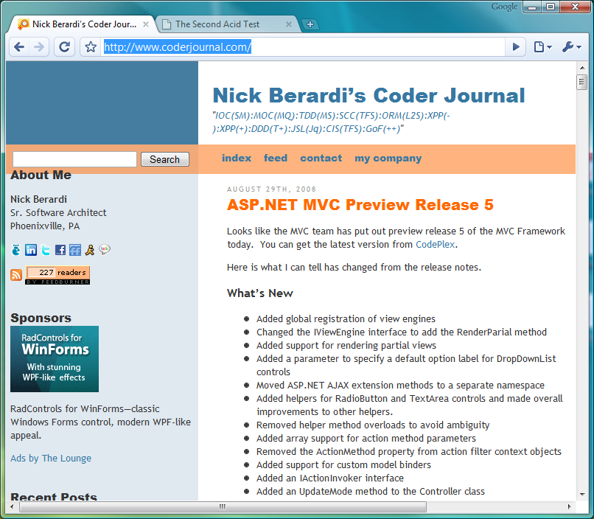Open the Twitter profile icon
594x519 pixels.
coord(46,250)
